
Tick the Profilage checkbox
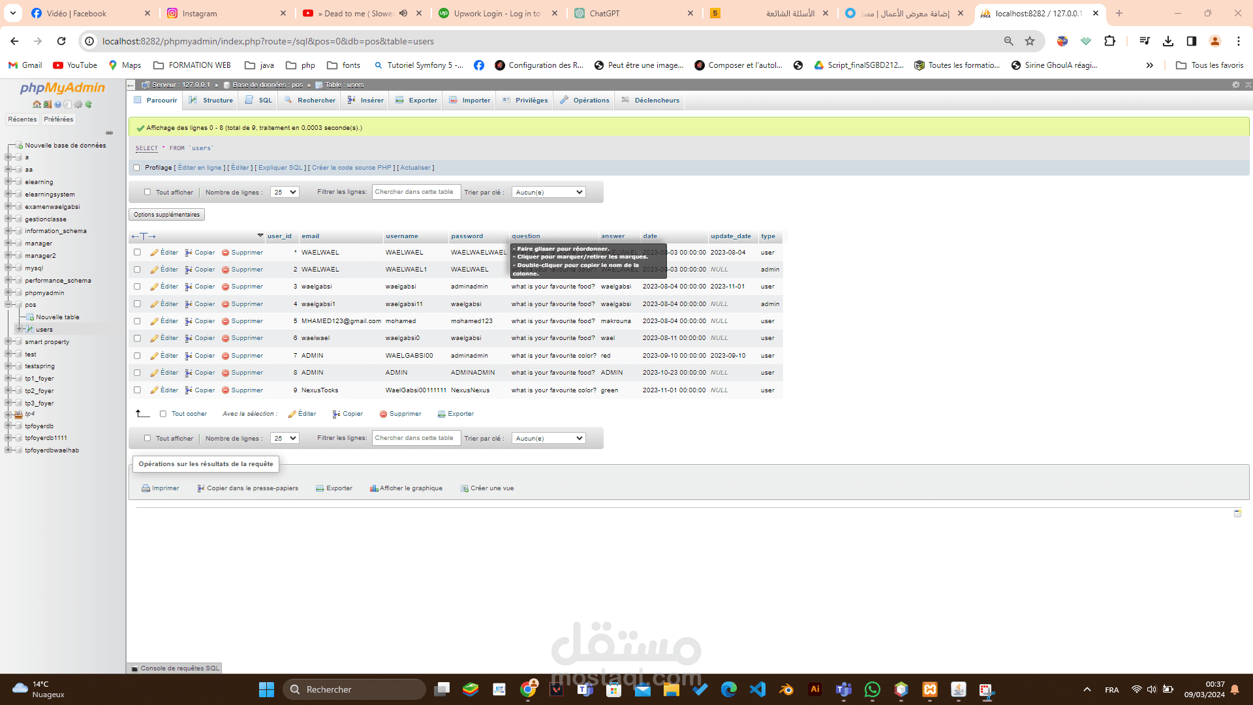pos(136,168)
